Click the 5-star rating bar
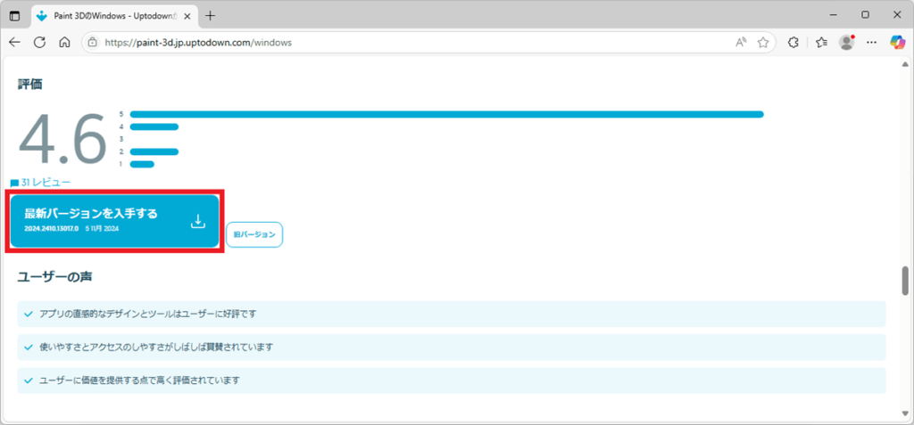 click(446, 114)
